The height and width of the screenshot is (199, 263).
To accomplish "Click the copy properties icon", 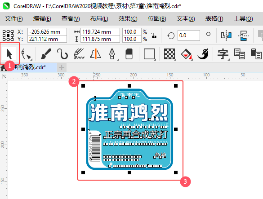I will click(239, 54).
